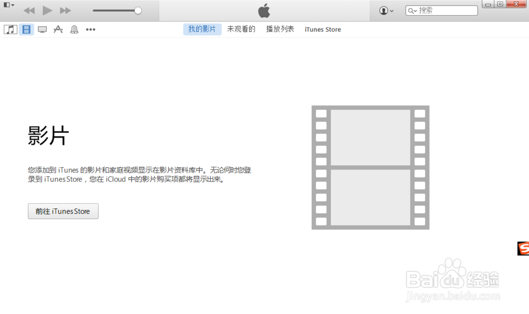The height and width of the screenshot is (314, 529).
Task: Open the Apps library icon
Action: coord(58,29)
